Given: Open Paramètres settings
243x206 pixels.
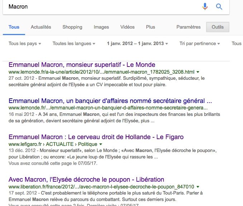Looking at the screenshot, I should click(189, 27).
